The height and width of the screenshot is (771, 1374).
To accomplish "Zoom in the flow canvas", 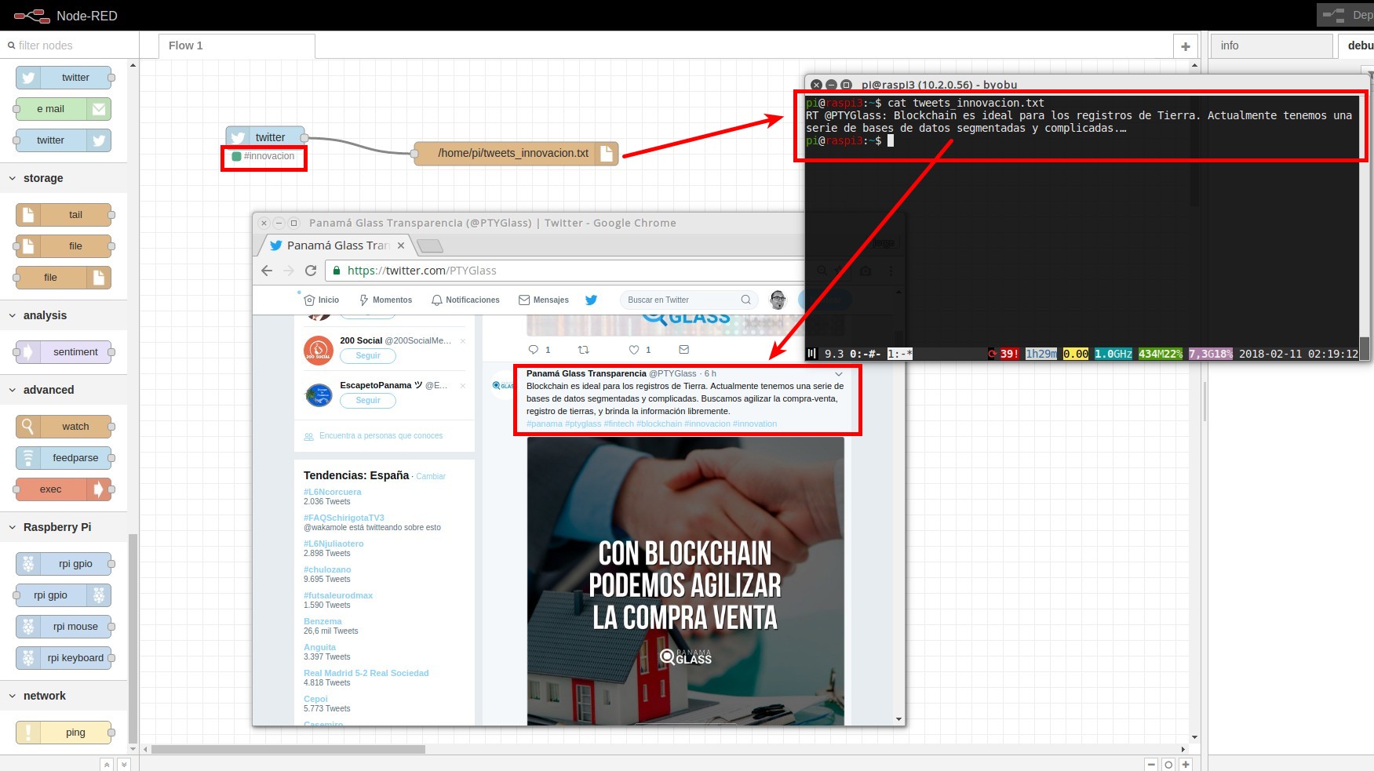I will tap(1186, 764).
